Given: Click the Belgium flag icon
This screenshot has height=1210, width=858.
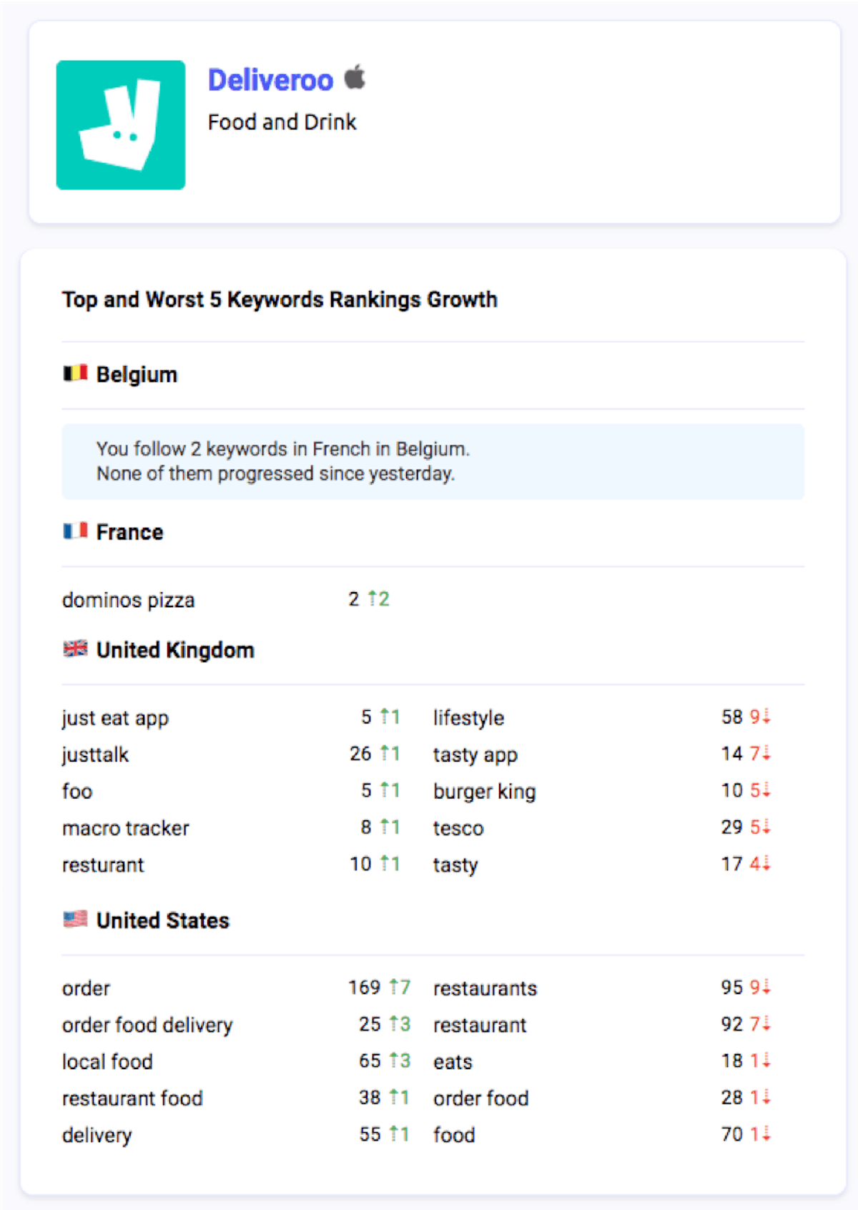Looking at the screenshot, I should point(75,373).
